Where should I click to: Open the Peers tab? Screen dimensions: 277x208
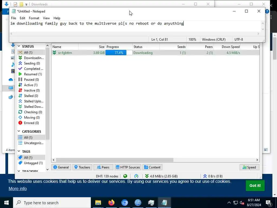pos(103,167)
